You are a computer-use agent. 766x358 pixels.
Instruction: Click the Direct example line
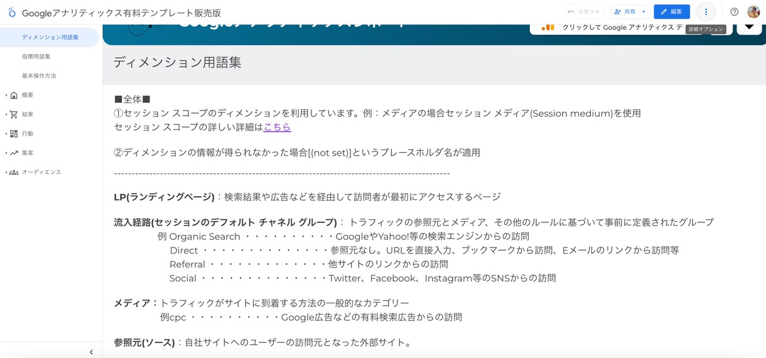tap(424, 250)
